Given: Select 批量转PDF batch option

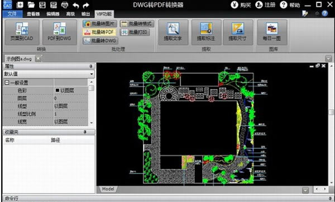Looking at the screenshot, I should pos(99,32).
